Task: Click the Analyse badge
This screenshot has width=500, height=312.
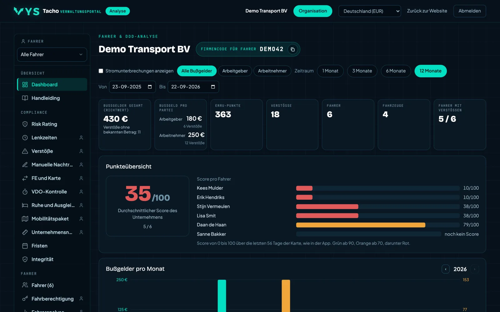Action: (x=118, y=11)
